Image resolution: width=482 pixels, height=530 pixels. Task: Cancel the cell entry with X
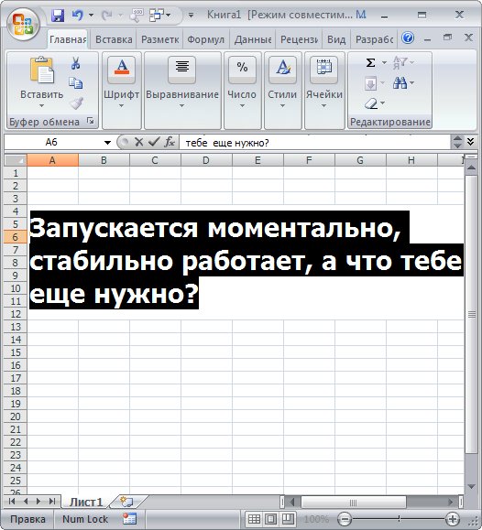138,142
